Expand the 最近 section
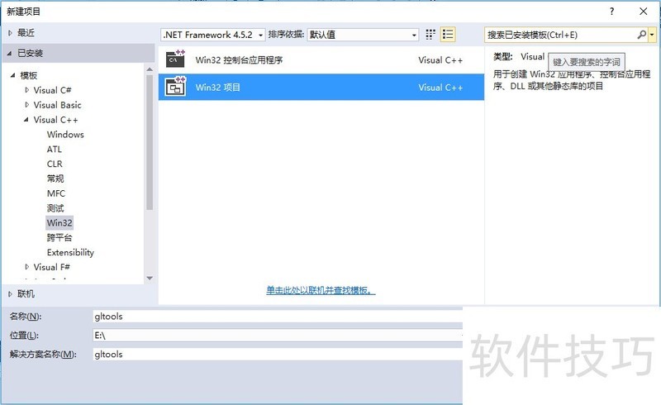 tap(10, 33)
